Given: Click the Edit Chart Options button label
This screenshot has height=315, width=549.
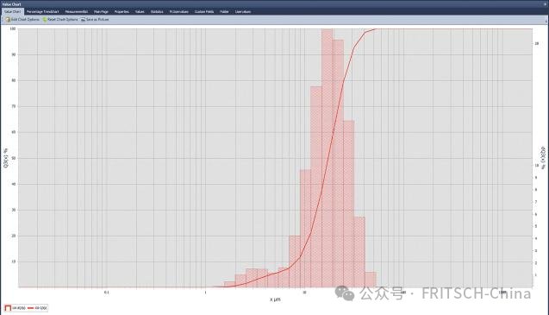Looking at the screenshot, I should (25, 20).
